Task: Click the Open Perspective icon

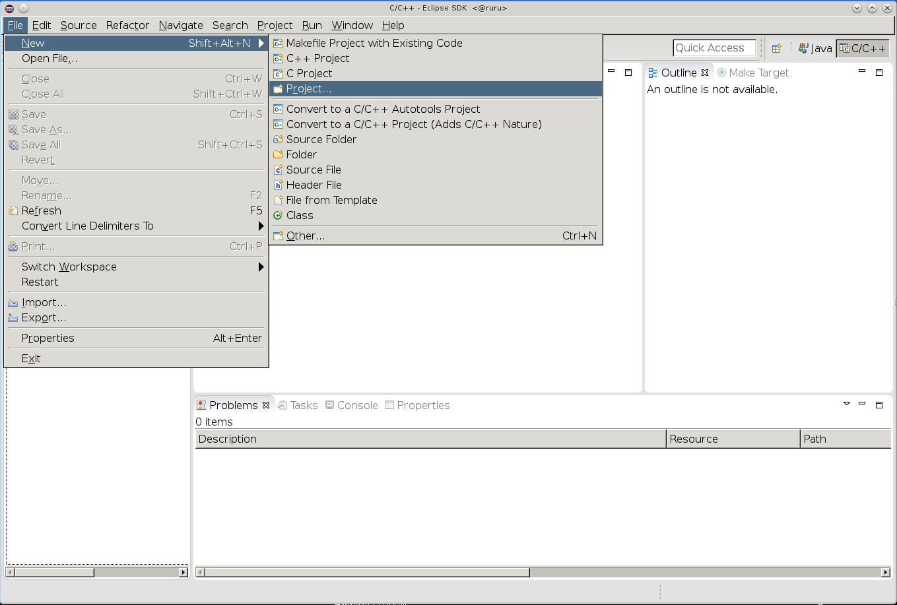Action: [777, 48]
